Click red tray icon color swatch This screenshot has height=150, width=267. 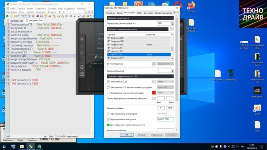click(154, 92)
